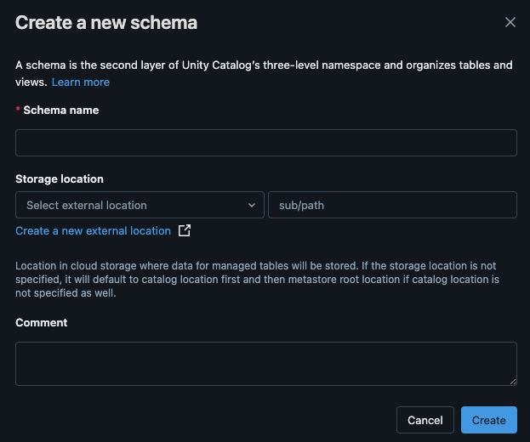Viewport: 530px width, 442px height.
Task: Open the Select external location dropdown
Action: [140, 205]
